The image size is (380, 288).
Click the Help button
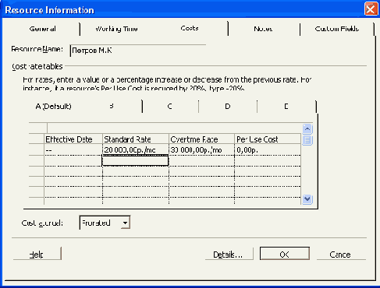pyautogui.click(x=37, y=255)
